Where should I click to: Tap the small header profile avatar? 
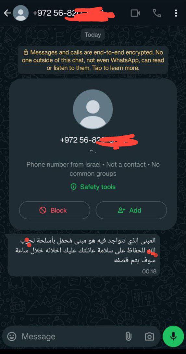click(21, 13)
